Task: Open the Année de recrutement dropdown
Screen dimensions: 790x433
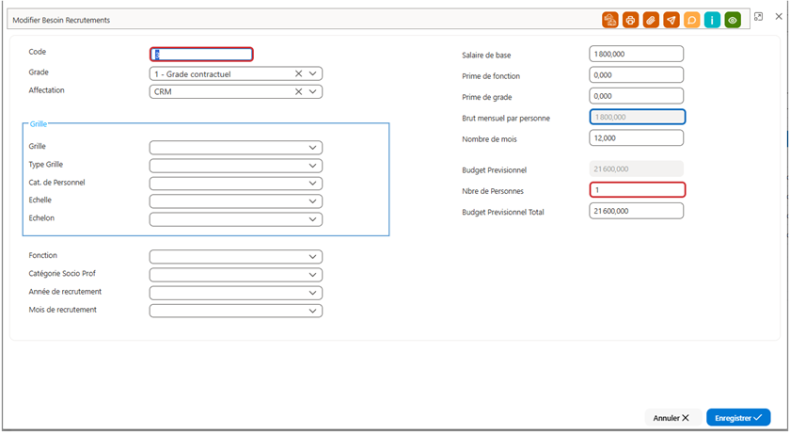Action: [x=236, y=293]
